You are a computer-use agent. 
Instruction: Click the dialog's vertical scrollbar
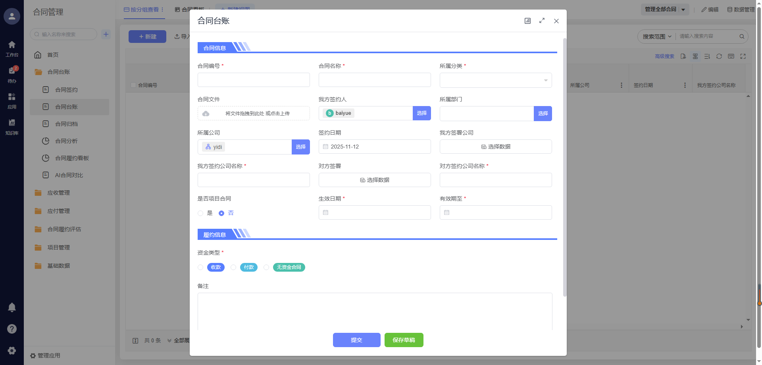[564, 167]
